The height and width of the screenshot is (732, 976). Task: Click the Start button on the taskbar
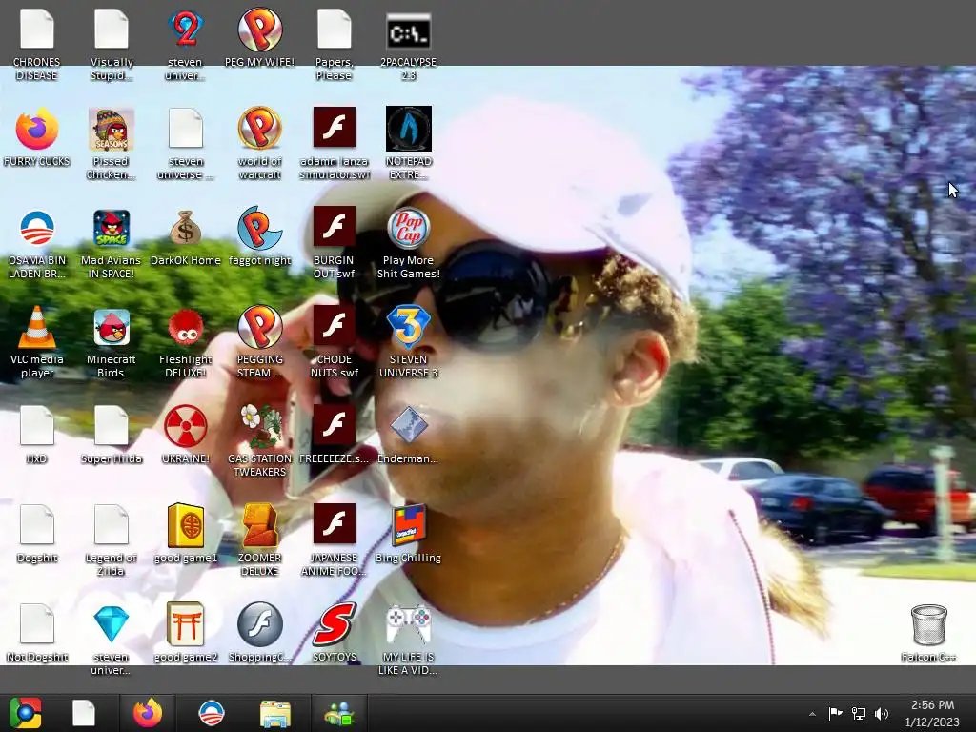[26, 713]
